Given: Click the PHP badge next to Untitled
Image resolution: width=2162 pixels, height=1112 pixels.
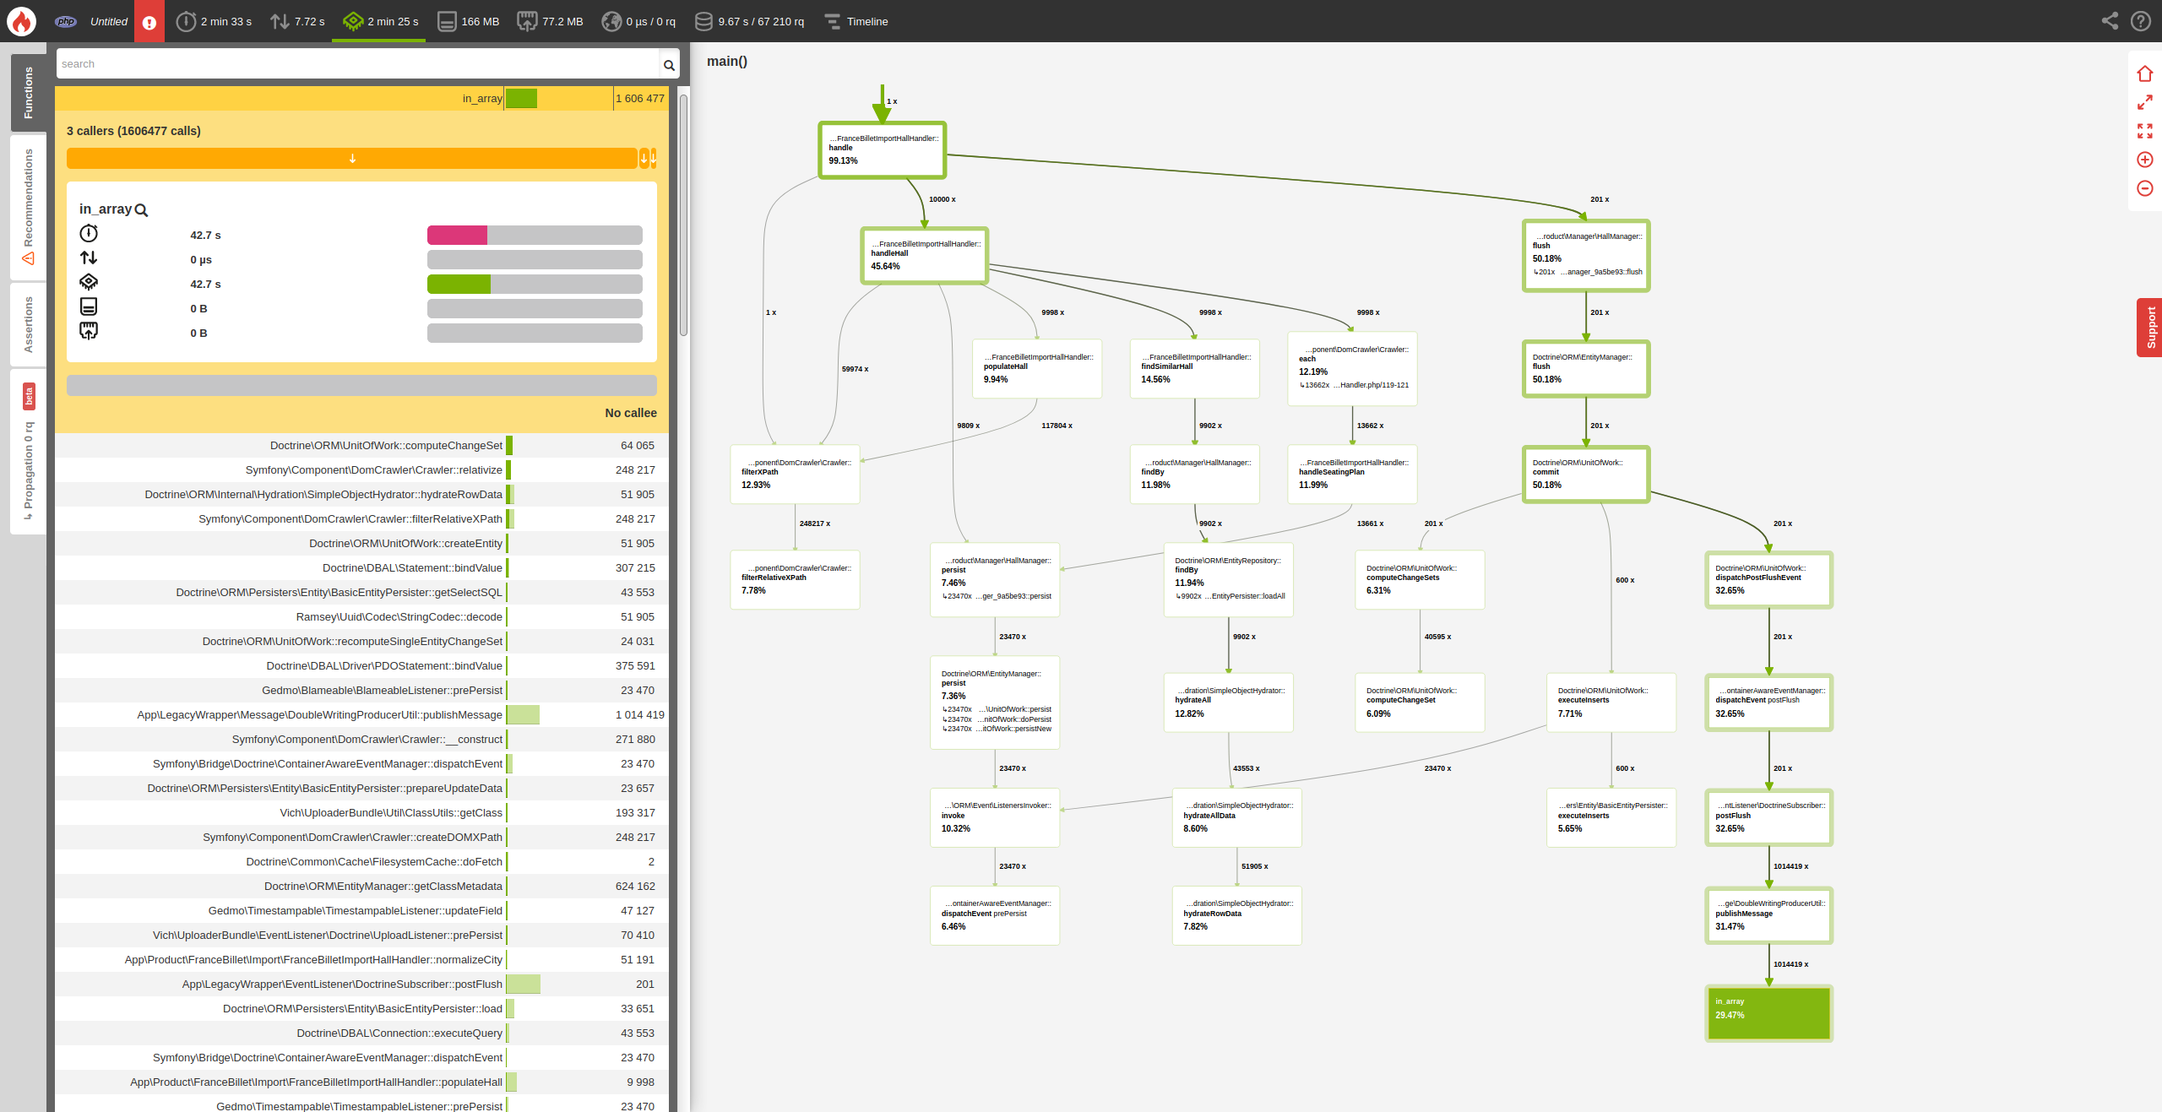Looking at the screenshot, I should [66, 22].
